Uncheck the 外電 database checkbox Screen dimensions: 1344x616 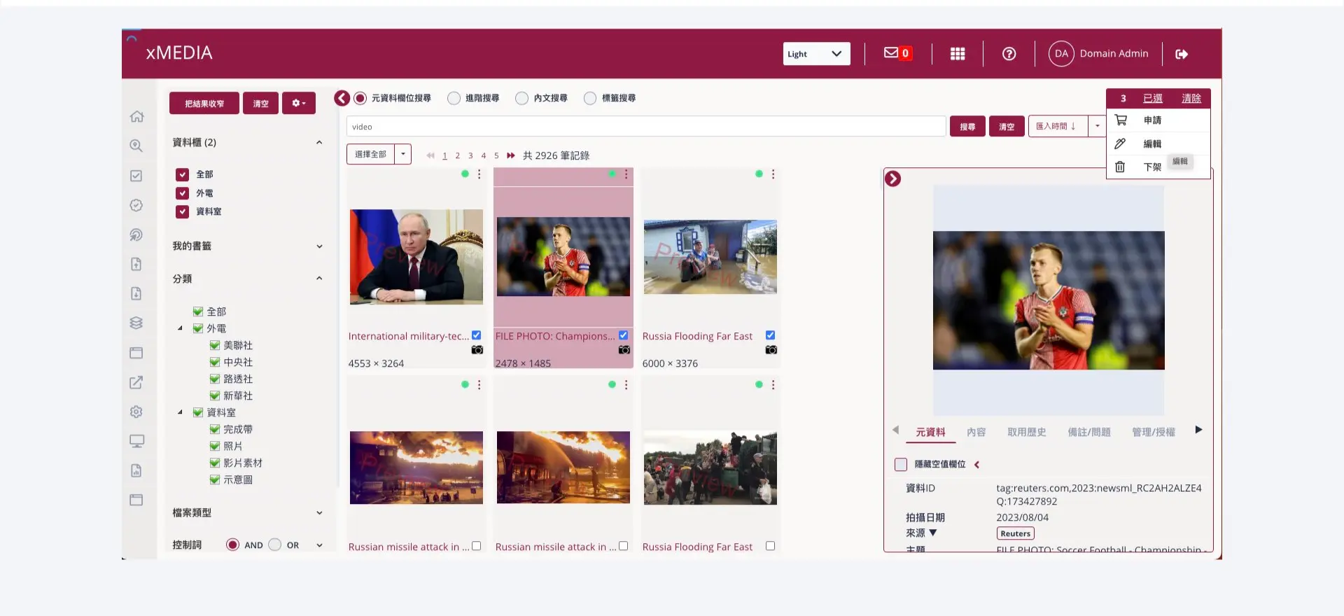coord(183,193)
